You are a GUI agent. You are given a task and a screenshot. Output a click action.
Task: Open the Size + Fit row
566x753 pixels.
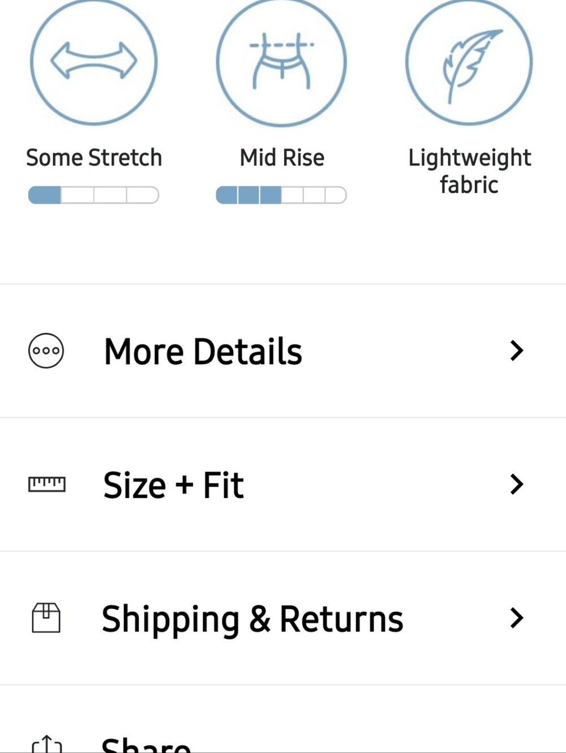pos(283,485)
